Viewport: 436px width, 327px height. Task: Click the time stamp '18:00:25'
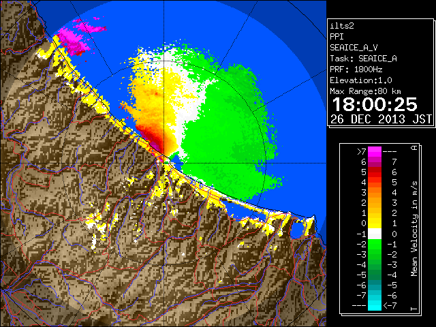pyautogui.click(x=375, y=104)
